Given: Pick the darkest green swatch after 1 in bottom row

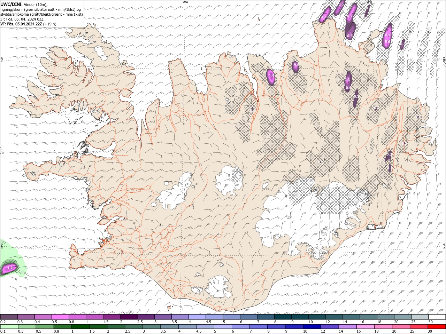Looking at the screenshot, I should click(x=80, y=327).
